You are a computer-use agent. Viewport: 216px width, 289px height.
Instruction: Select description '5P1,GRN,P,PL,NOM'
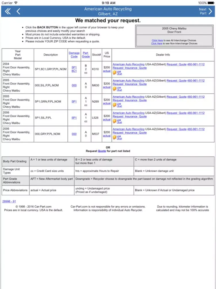tap(48, 101)
